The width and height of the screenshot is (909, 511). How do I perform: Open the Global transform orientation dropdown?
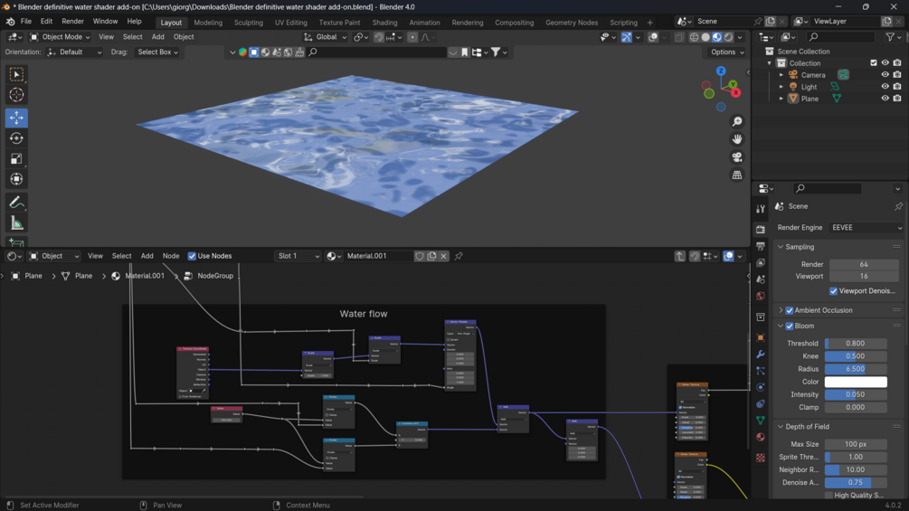point(326,37)
